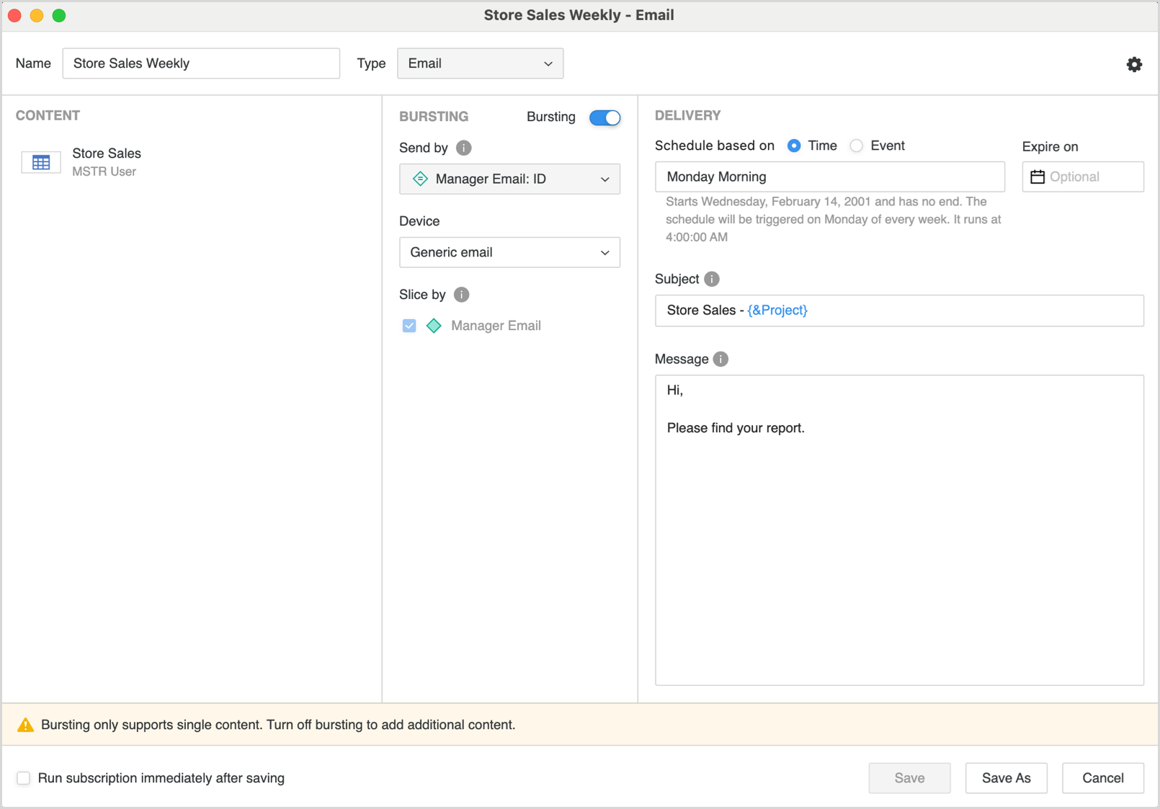The width and height of the screenshot is (1160, 809).
Task: Turn off the Bursting toggle
Action: click(x=604, y=117)
